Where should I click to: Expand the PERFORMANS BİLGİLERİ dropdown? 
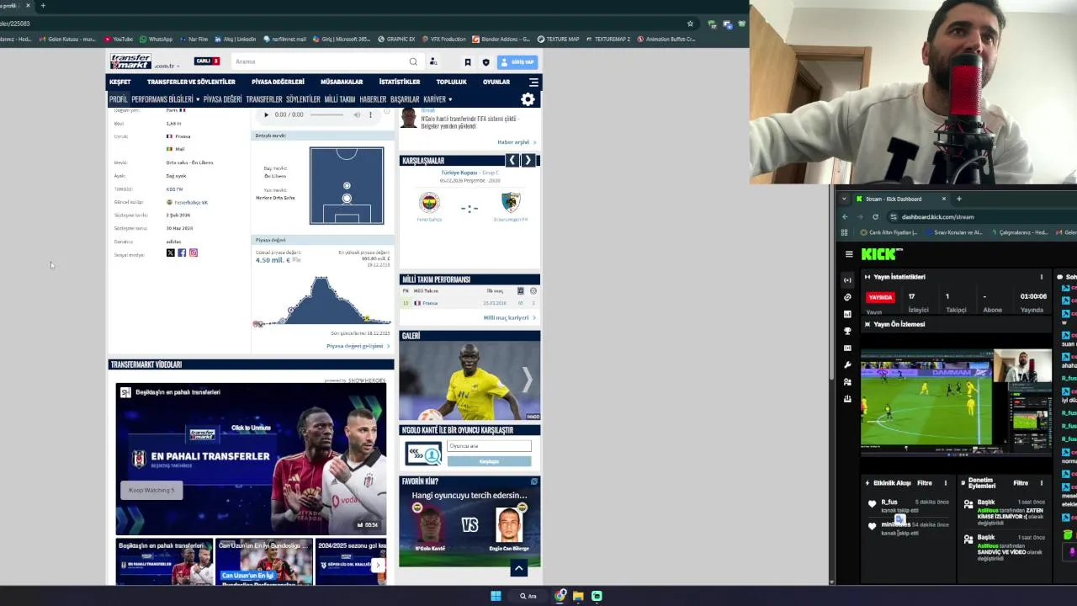[166, 99]
